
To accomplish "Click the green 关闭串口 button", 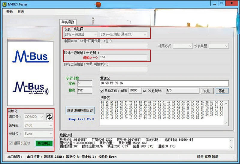I will (x=44, y=143).
